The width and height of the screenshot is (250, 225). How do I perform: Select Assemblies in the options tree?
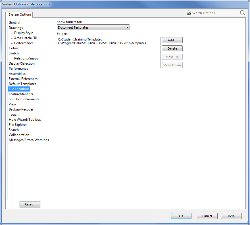[17, 74]
